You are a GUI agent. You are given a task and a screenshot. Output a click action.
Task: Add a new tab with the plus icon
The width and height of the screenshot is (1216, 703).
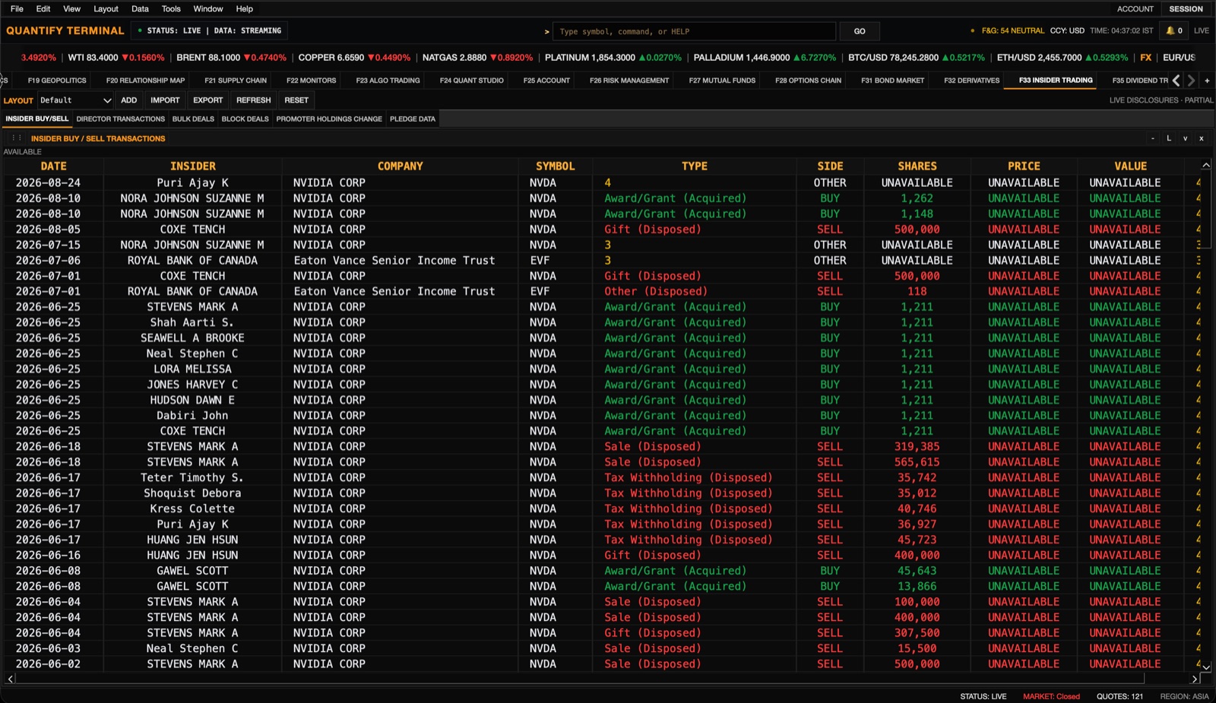[1207, 81]
